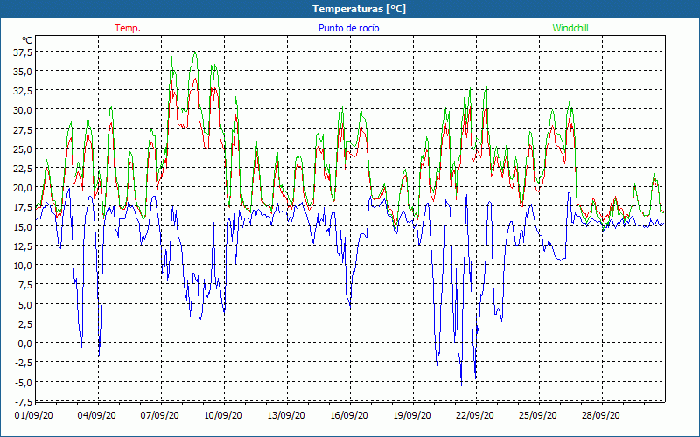700x437 pixels.
Task: Click the 22,5 y-axis value
Action: (x=23, y=168)
